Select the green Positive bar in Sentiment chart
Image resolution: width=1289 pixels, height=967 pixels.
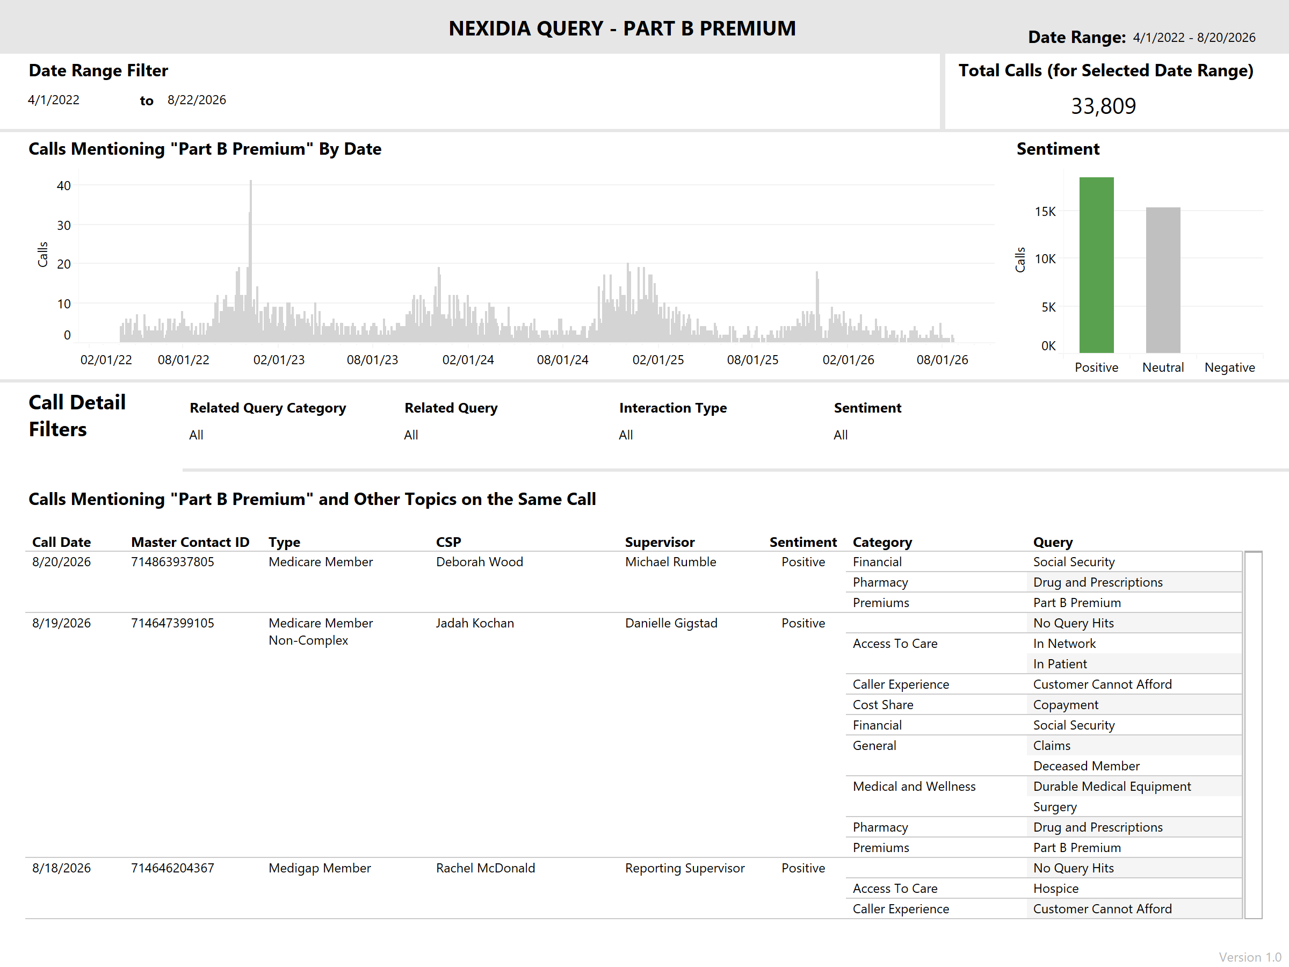[x=1096, y=265]
